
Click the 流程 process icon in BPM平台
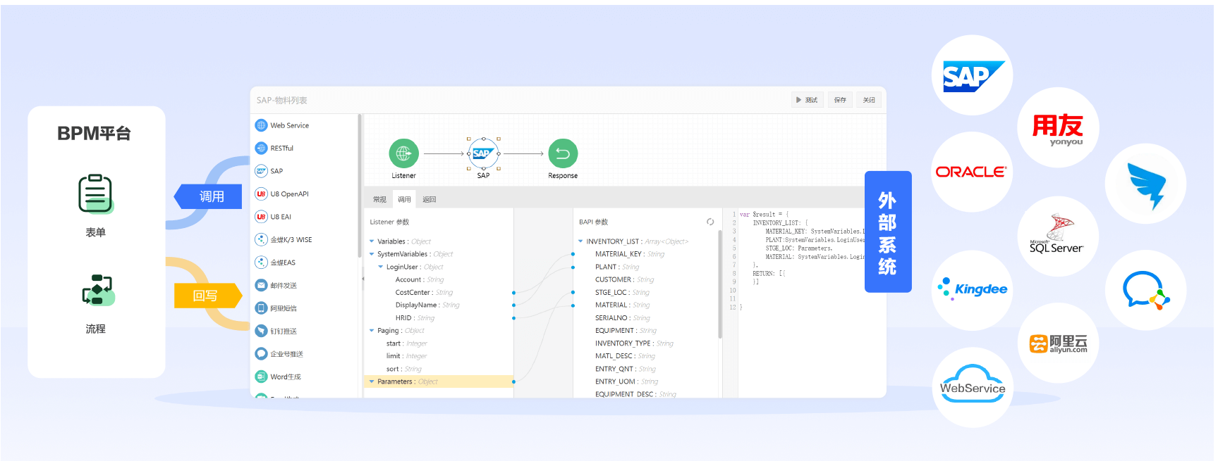pos(97,290)
